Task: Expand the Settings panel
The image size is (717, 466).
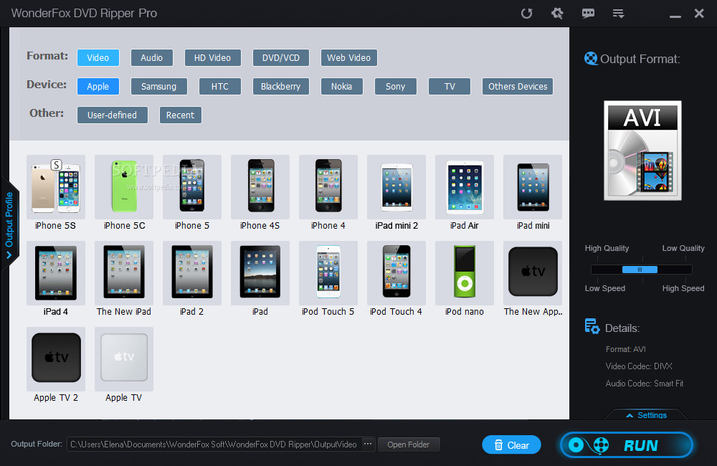Action: click(647, 415)
